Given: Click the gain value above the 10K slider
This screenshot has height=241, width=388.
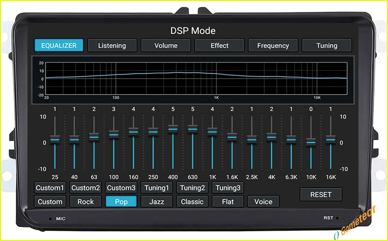Looking at the screenshot, I should 311,109.
